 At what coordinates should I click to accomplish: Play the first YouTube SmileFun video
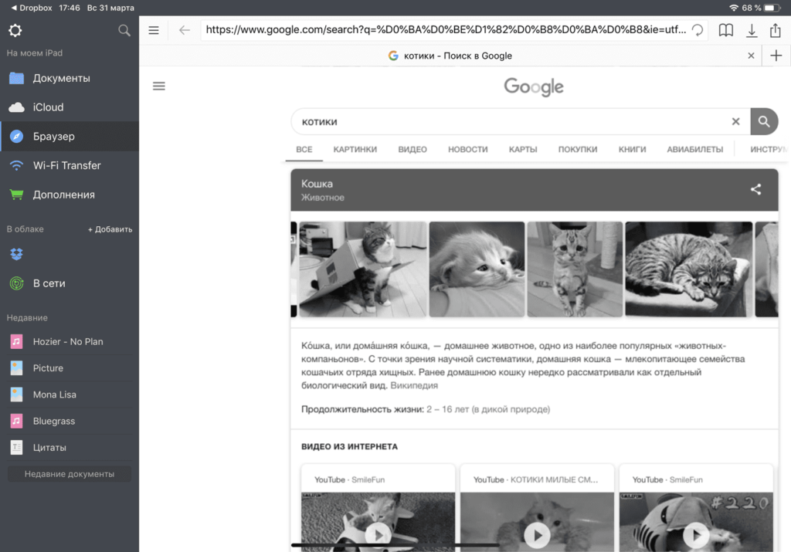tap(378, 533)
